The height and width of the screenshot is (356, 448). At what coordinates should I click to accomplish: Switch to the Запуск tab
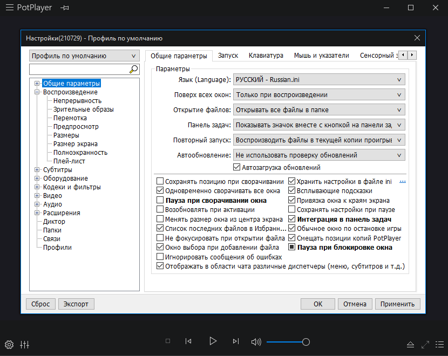(228, 56)
